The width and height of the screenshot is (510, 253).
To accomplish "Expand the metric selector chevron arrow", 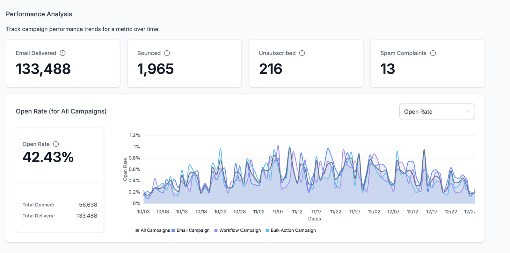I will [468, 112].
